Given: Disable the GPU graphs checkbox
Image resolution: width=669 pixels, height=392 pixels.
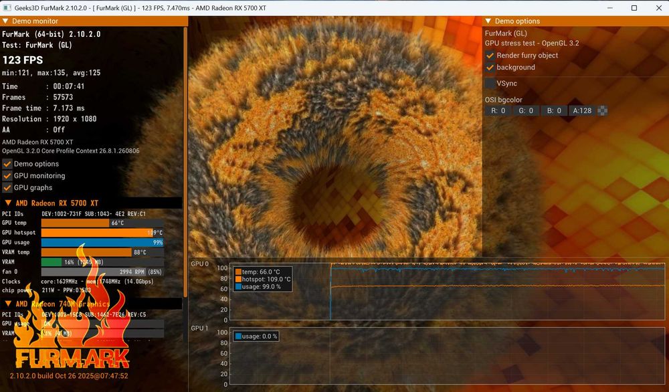Looking at the screenshot, I should coord(7,188).
